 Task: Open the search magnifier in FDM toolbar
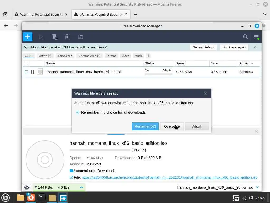pos(245,37)
